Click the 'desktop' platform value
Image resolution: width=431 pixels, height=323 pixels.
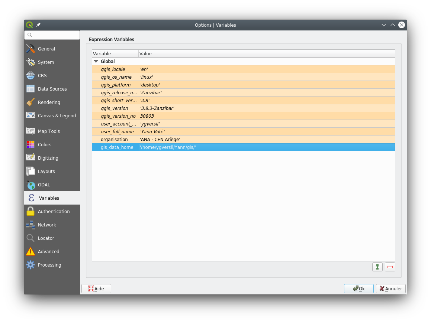(x=150, y=85)
